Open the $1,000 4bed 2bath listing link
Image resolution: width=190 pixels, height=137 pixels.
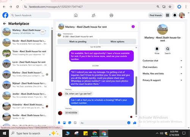click(78, 37)
